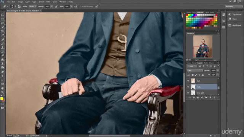Viewport: 244px width, 137px height.
Task: Select the Quick Selection tool
Action: tap(3, 27)
